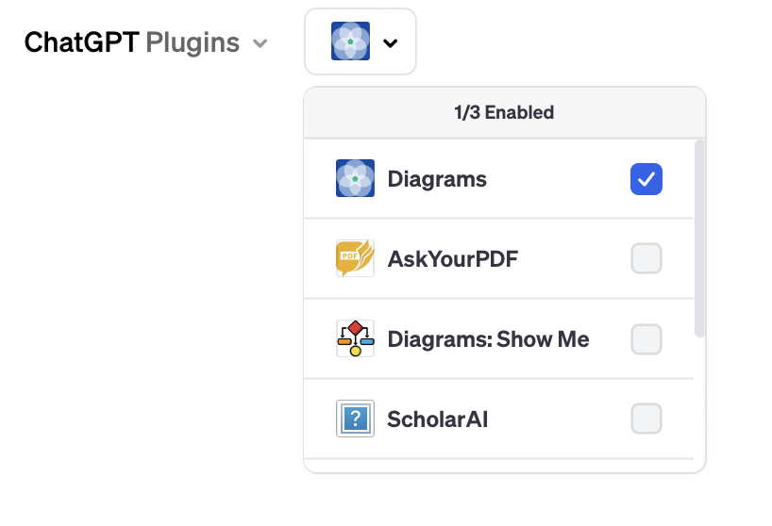Select the ScholarAI plugin name
This screenshot has width=772, height=526.
point(437,419)
